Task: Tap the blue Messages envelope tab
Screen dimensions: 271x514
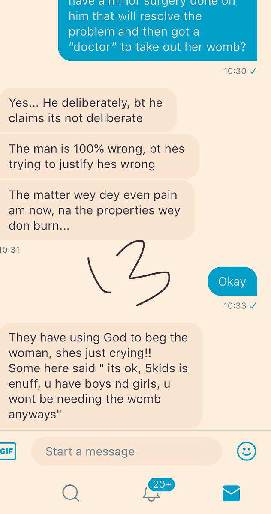Action: (x=231, y=493)
